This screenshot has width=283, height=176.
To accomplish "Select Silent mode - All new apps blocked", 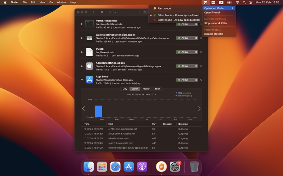I will click(x=175, y=20).
